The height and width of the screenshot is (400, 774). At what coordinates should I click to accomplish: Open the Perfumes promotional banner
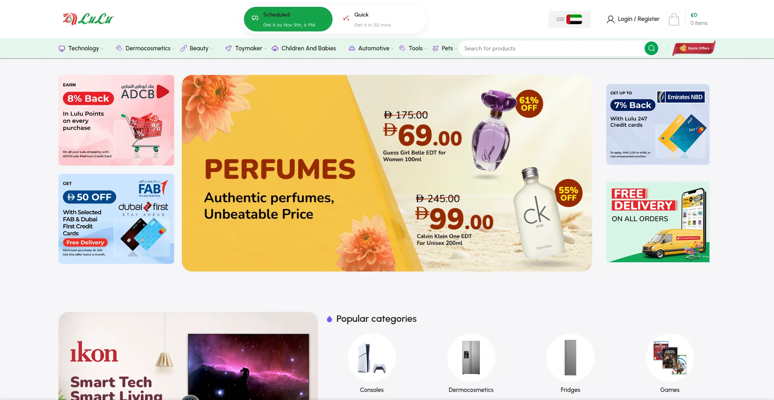click(x=387, y=173)
